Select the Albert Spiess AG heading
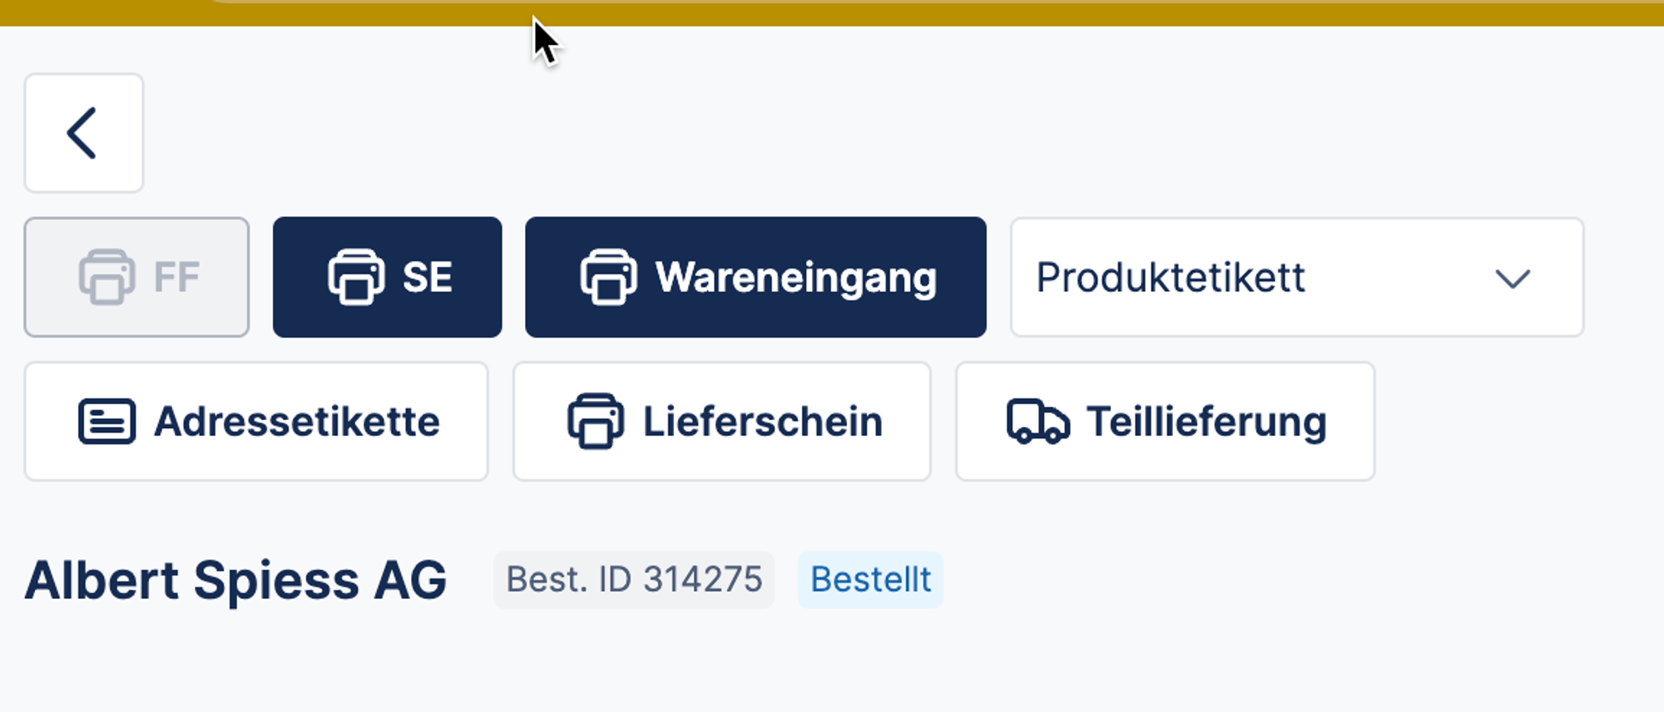The height and width of the screenshot is (712, 1664). click(235, 580)
